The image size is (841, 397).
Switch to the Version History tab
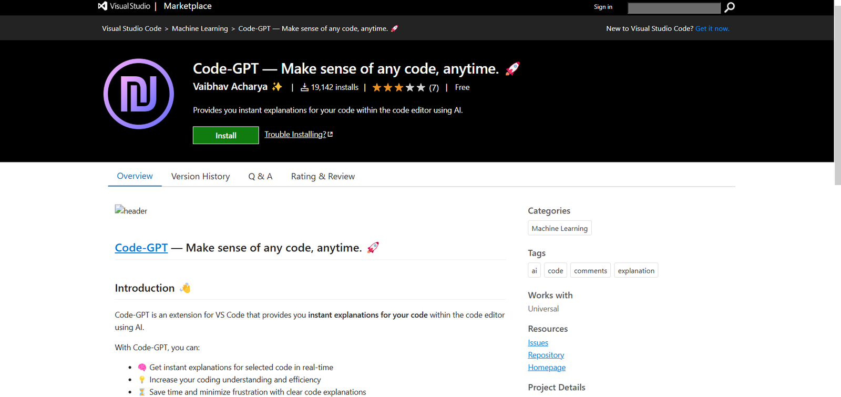200,177
